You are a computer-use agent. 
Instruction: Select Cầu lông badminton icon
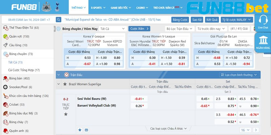pyautogui.click(x=5, y=45)
